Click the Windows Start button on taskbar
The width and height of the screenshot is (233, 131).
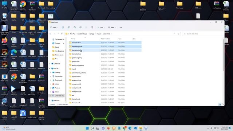[87, 128]
